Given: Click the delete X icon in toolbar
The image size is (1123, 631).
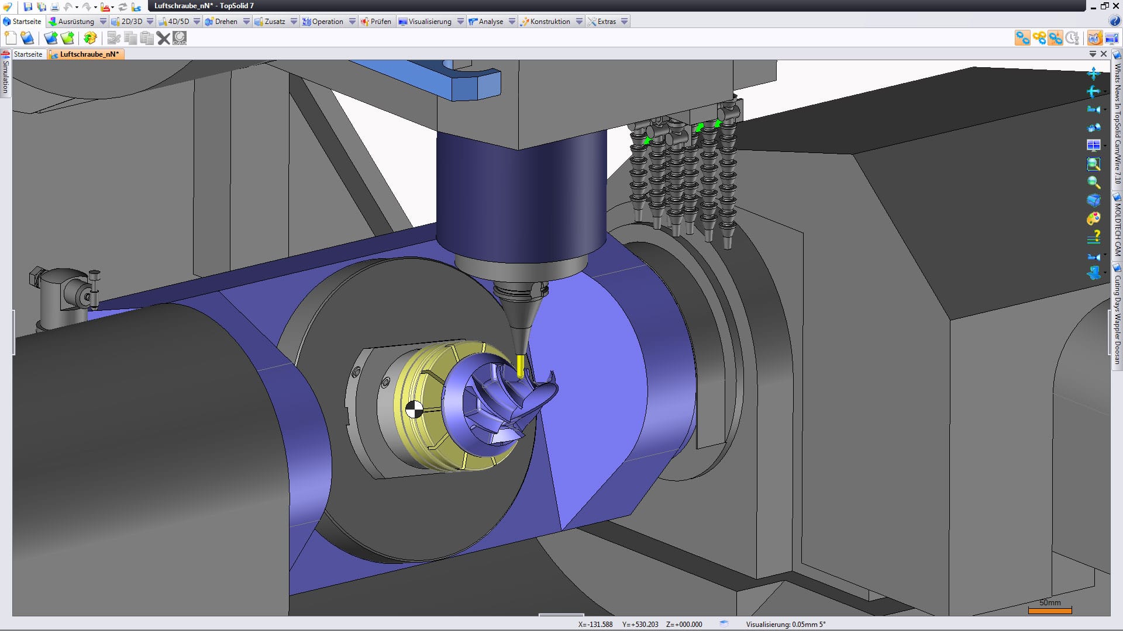Looking at the screenshot, I should pyautogui.click(x=163, y=39).
